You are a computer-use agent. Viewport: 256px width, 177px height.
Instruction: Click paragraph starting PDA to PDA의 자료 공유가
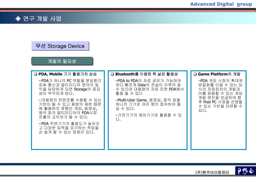[150, 87]
